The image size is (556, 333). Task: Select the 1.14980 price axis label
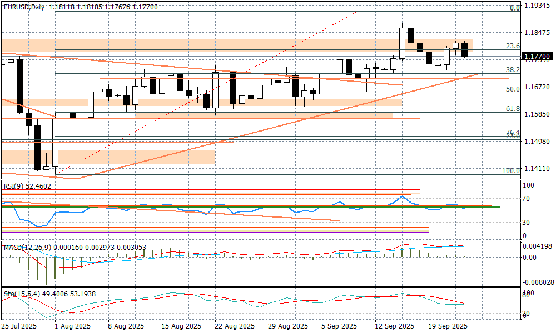538,142
